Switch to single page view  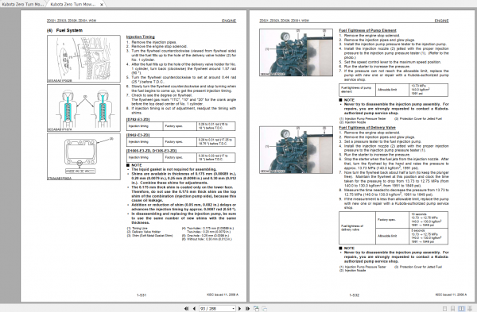tap(444, 309)
